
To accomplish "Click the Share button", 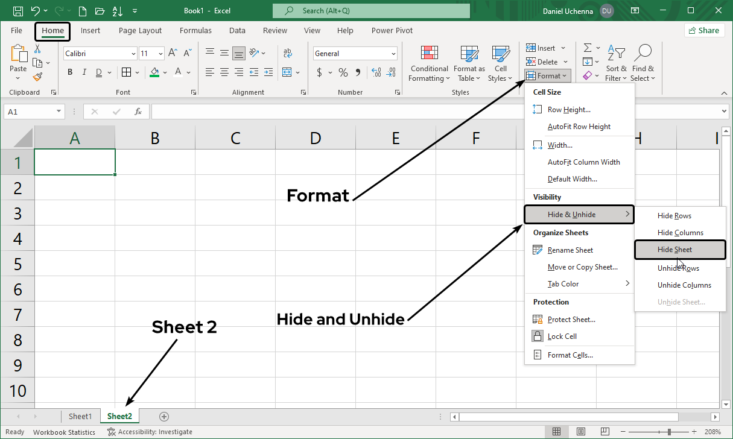I will (704, 30).
